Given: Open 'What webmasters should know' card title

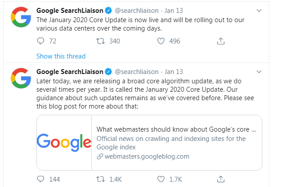Looking at the screenshot, I should (x=176, y=129).
